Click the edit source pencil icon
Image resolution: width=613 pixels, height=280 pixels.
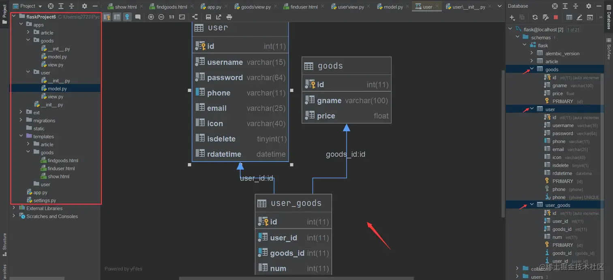click(x=579, y=17)
